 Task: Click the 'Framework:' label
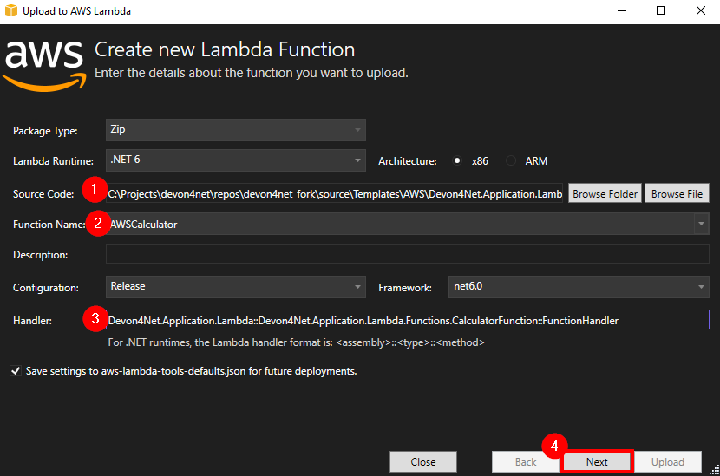tap(405, 288)
